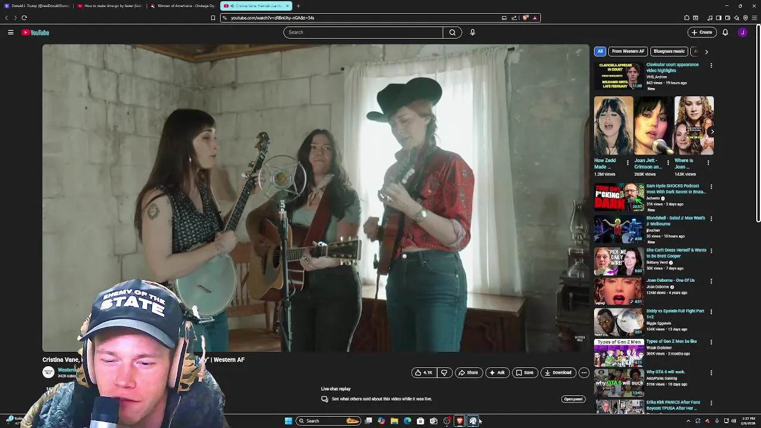This screenshot has width=761, height=428.
Task: Click the Create button
Action: coord(702,32)
